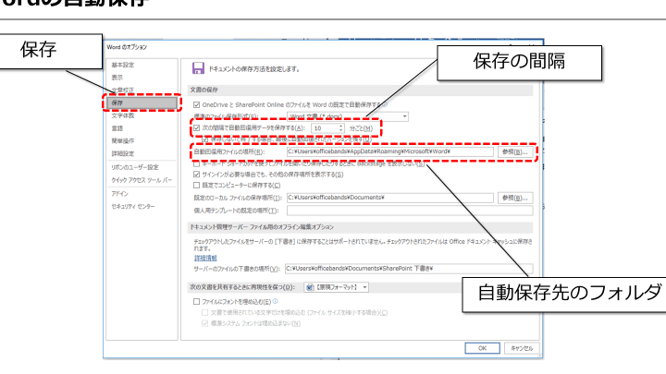The width and height of the screenshot is (666, 374).
Task: Select 保存 in the options sidebar
Action: coord(142,103)
